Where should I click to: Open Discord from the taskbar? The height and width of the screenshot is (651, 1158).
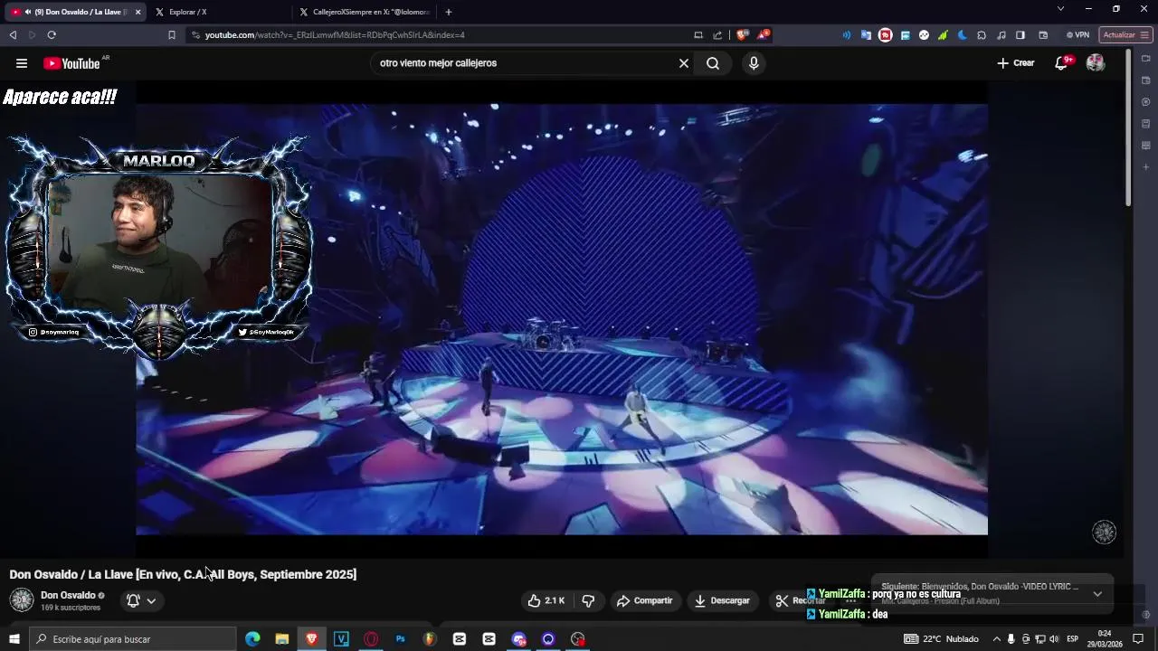(518, 639)
